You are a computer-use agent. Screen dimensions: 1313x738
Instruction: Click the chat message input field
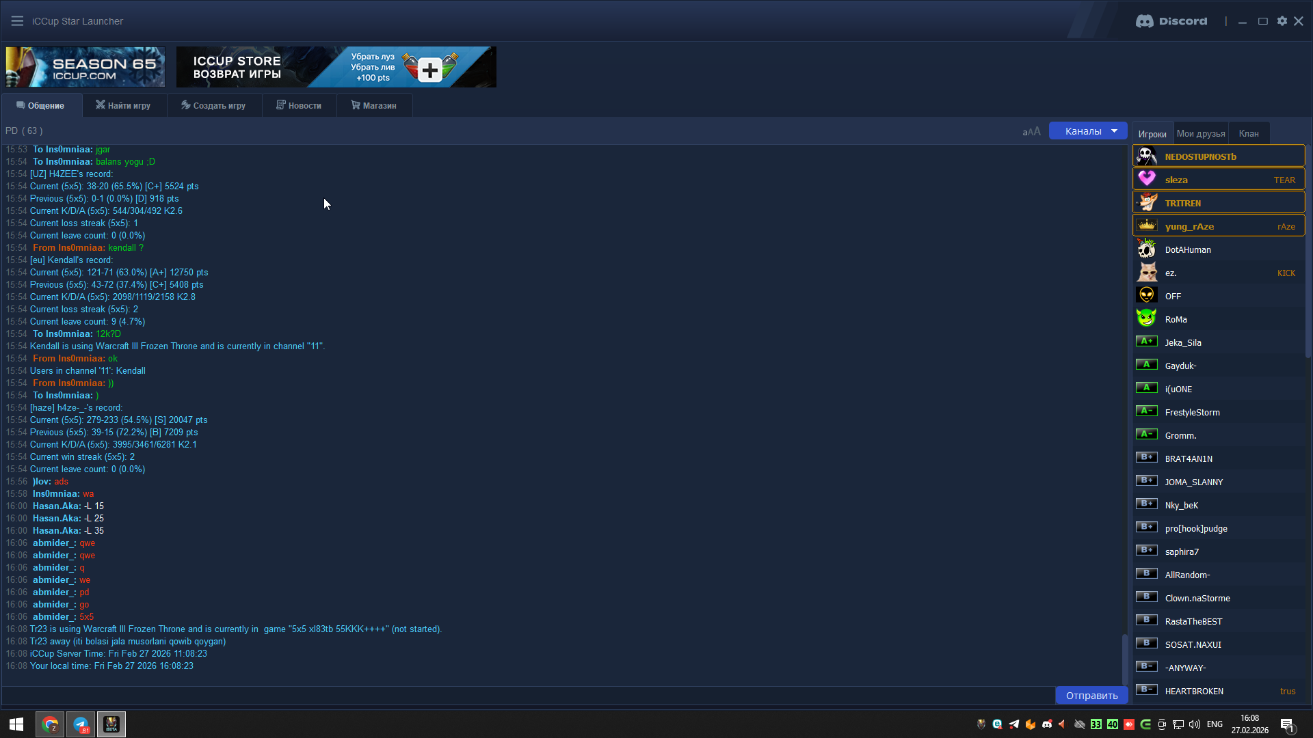click(x=527, y=696)
